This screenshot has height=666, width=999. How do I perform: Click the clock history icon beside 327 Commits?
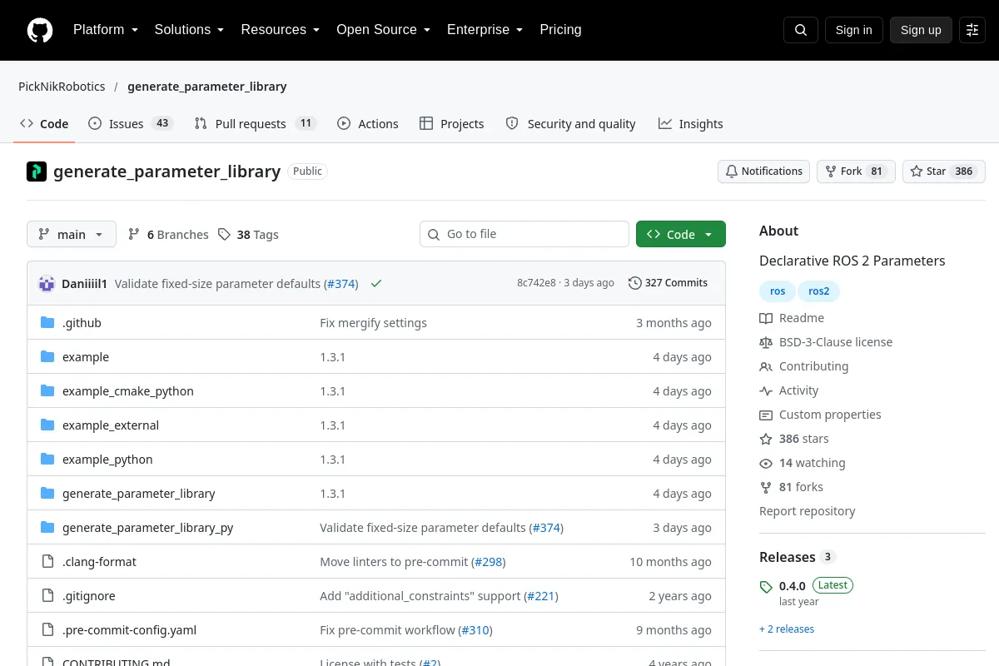click(635, 283)
